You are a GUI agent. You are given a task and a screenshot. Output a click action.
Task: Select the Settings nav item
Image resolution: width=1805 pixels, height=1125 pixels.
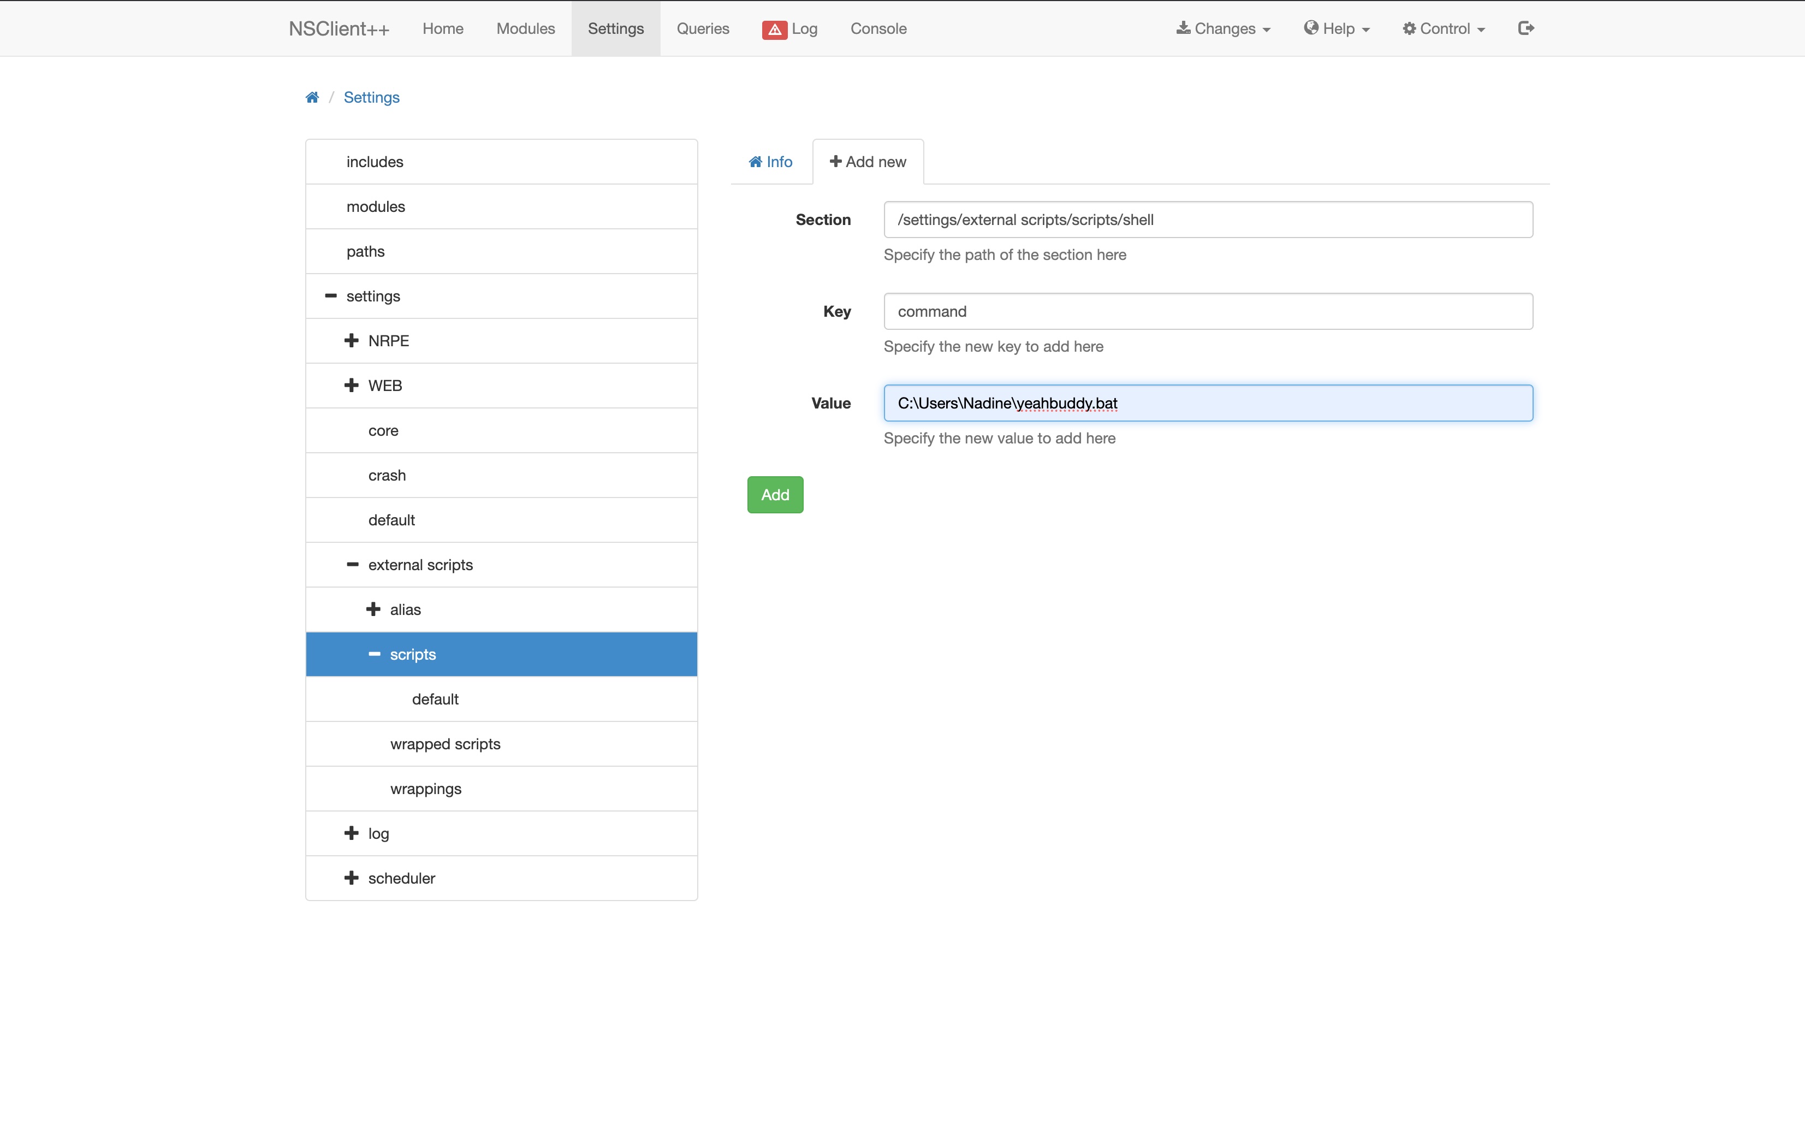[616, 28]
